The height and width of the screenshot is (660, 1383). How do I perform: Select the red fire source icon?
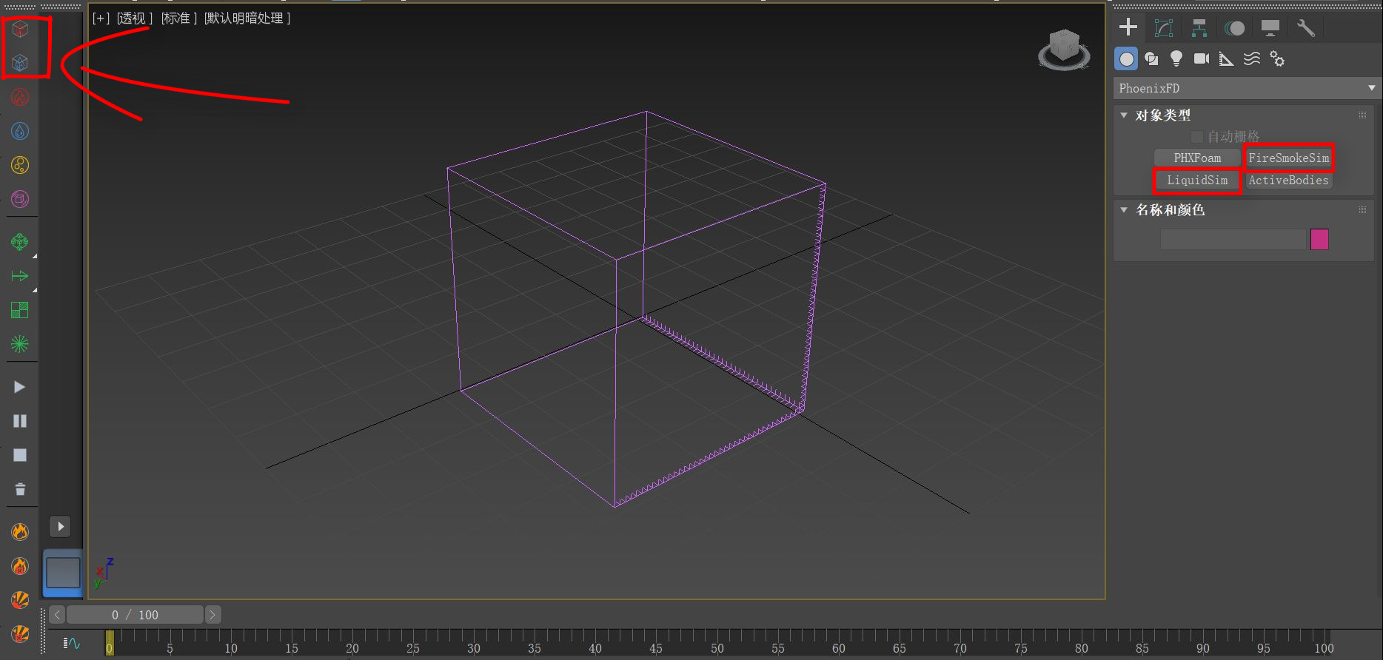point(20,97)
